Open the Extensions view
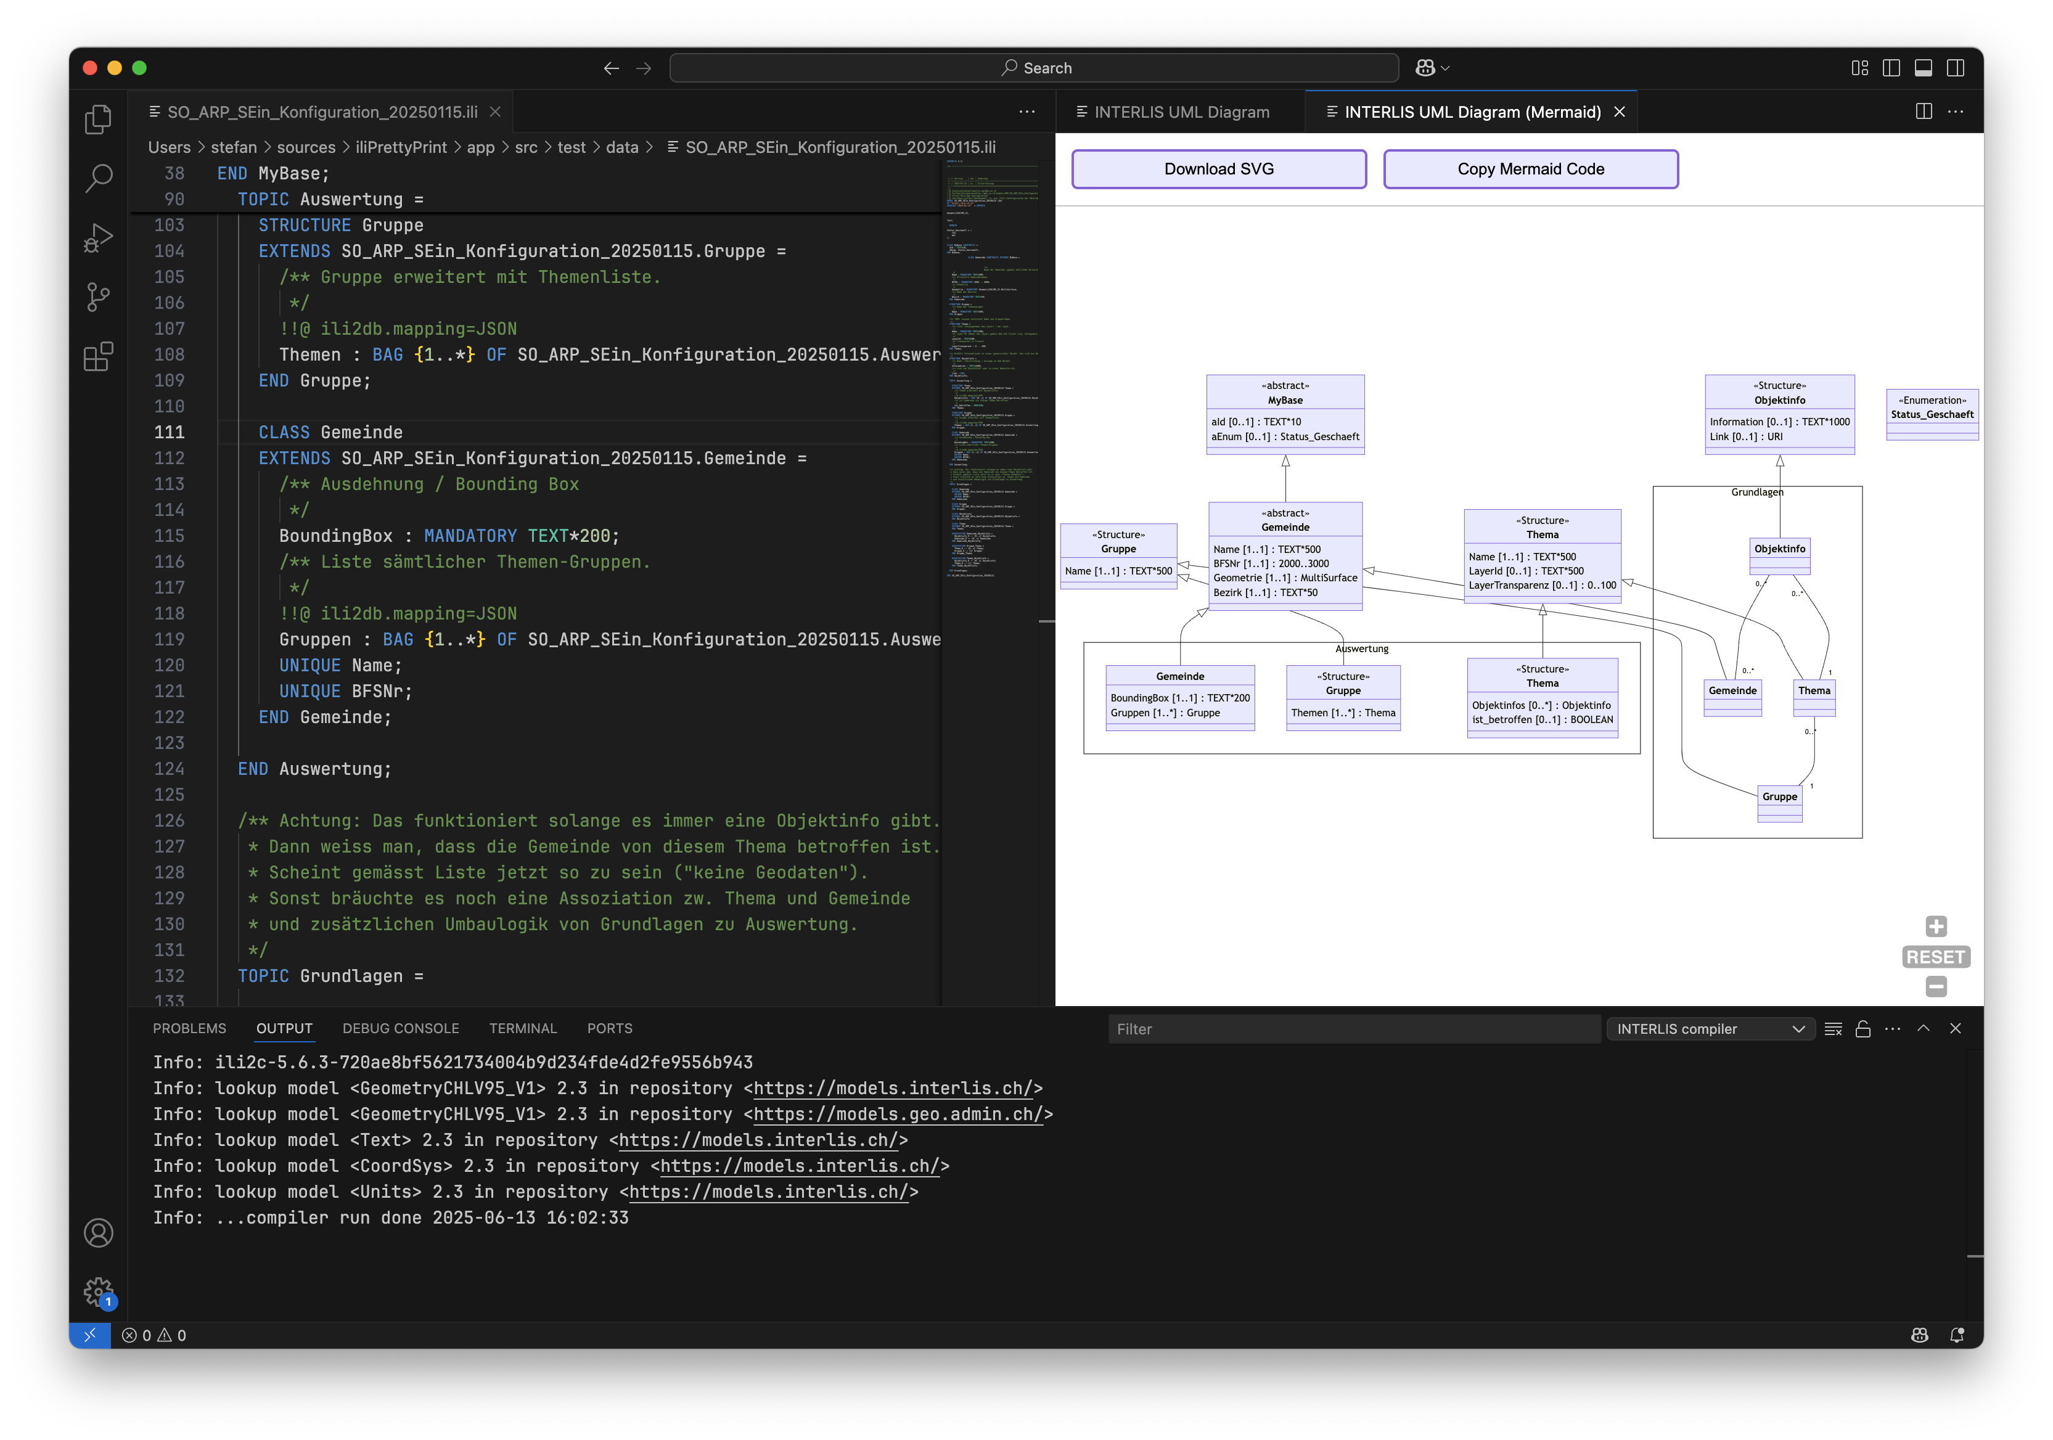This screenshot has width=2053, height=1440. 99,357
